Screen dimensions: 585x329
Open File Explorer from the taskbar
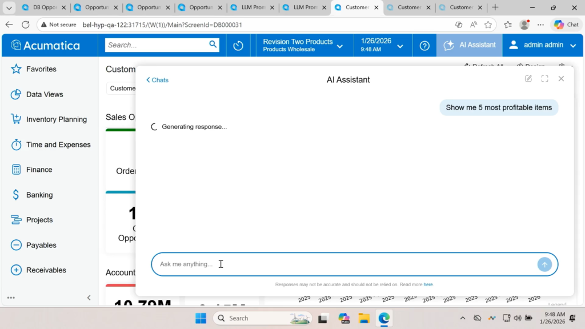[x=363, y=318]
